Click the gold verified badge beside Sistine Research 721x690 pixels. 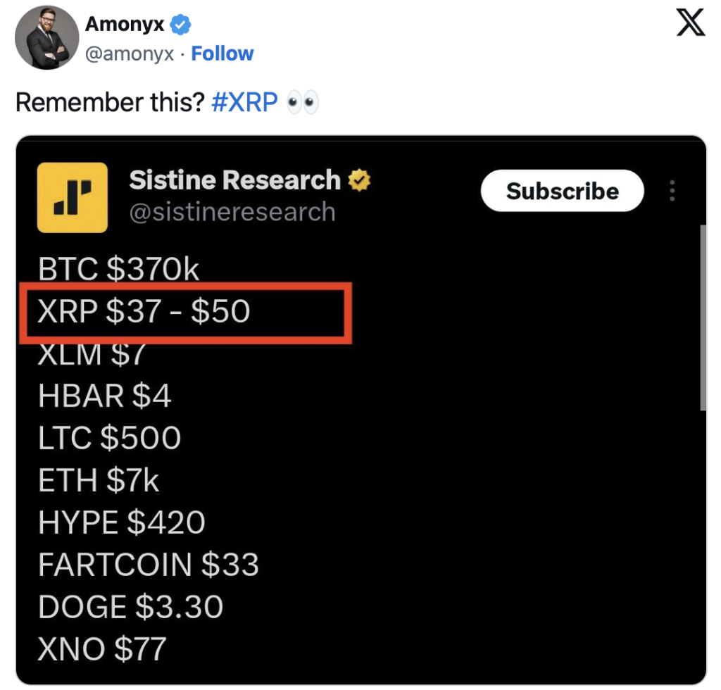coord(359,179)
